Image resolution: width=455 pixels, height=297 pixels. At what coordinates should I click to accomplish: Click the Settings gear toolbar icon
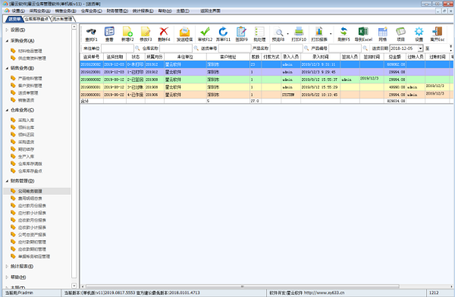click(419, 32)
